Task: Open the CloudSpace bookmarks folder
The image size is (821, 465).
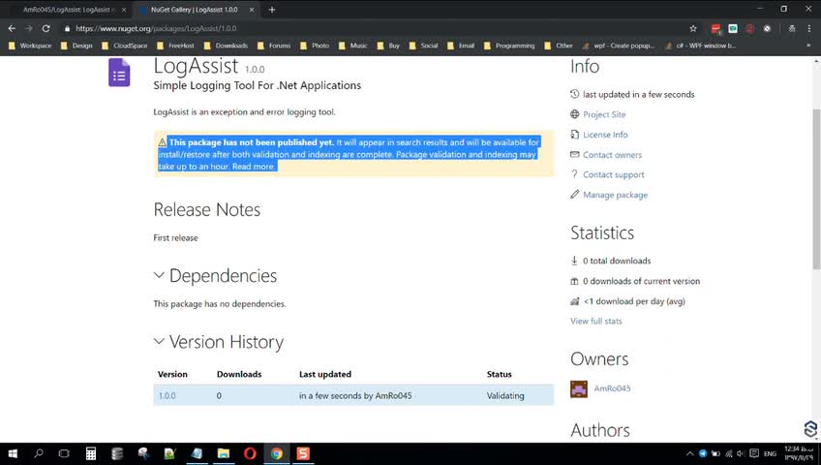Action: 125,46
